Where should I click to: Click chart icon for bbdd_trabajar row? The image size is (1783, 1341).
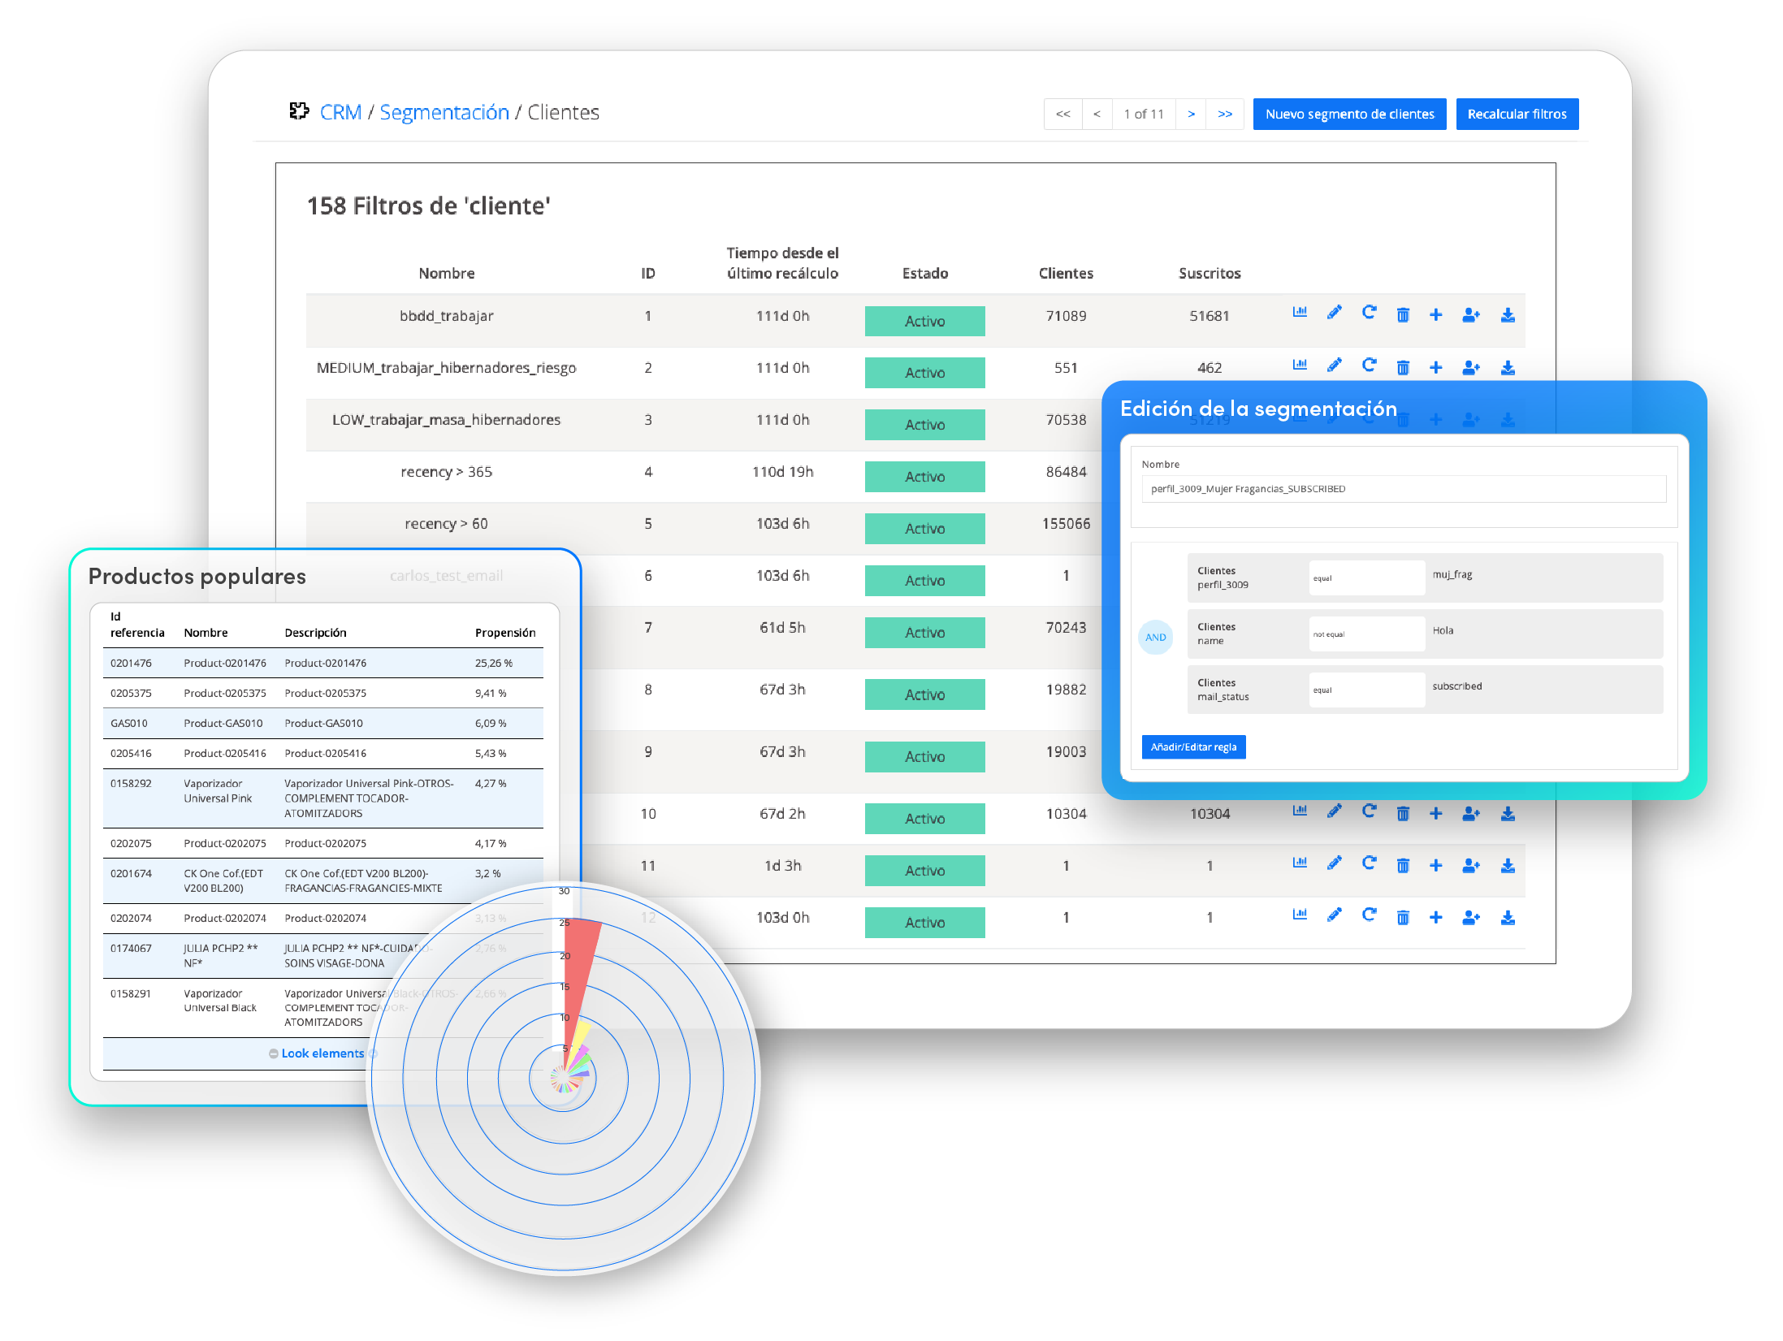point(1300,314)
